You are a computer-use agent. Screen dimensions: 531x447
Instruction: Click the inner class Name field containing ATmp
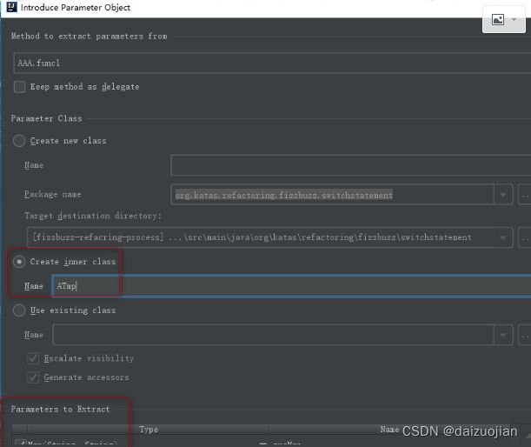292,286
